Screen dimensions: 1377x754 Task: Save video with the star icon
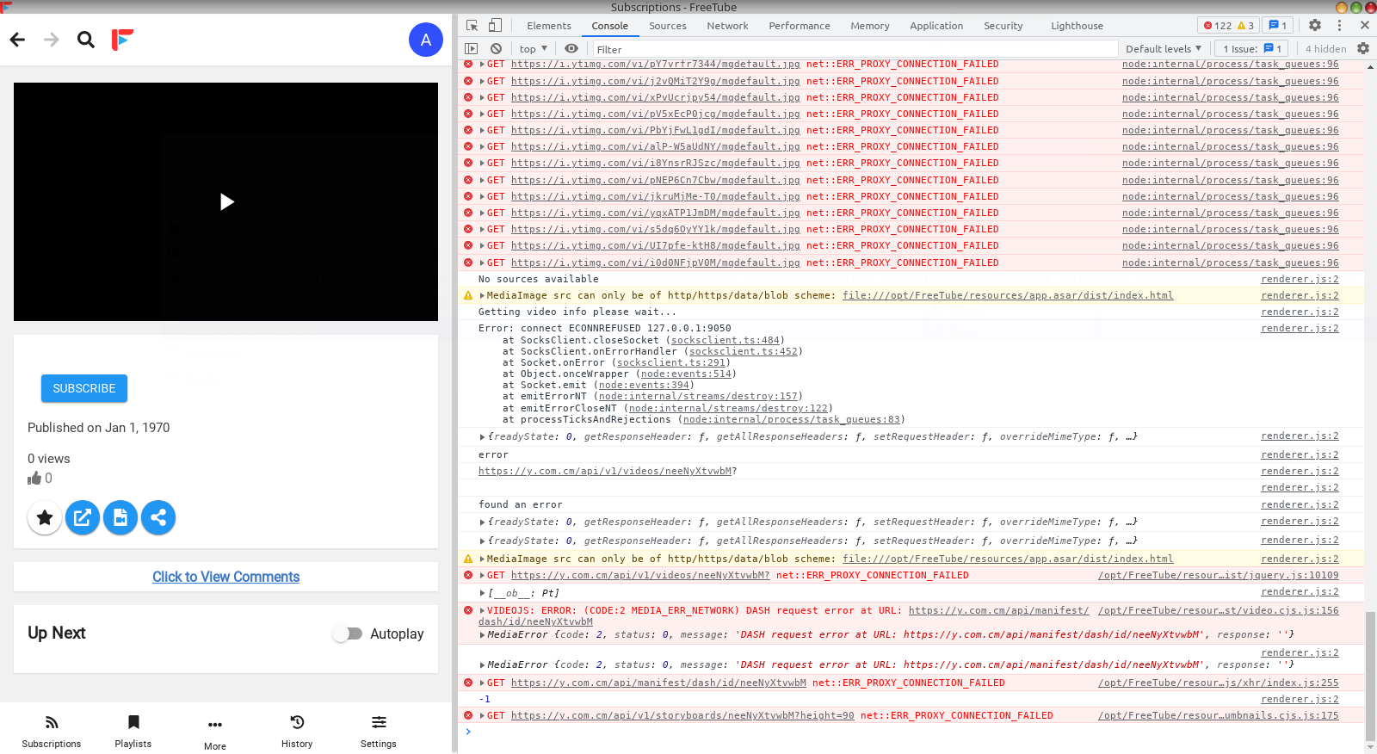tap(45, 517)
